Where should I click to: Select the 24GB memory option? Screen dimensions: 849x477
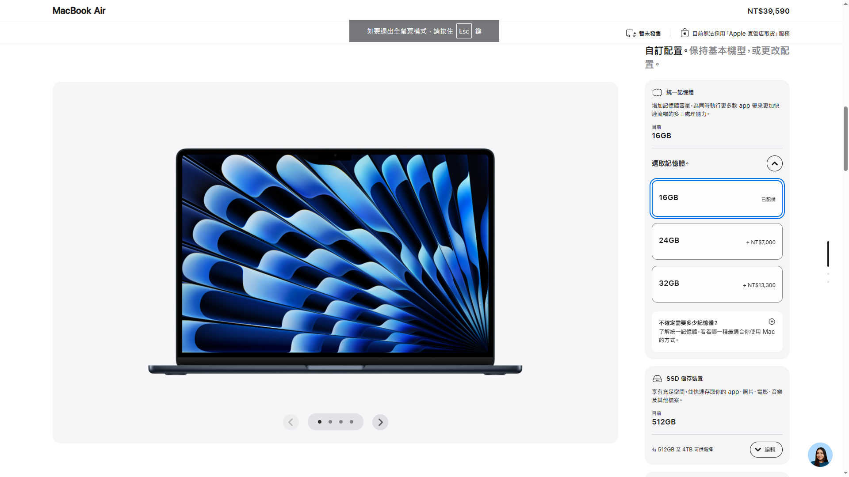tap(717, 241)
